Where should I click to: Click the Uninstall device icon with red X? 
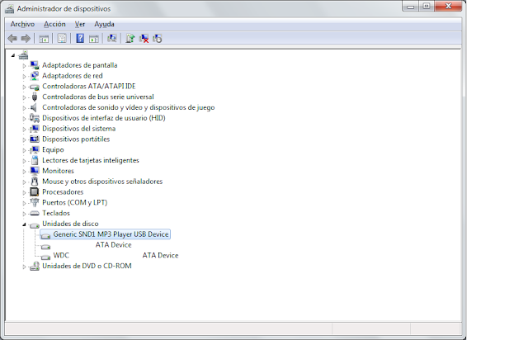144,39
